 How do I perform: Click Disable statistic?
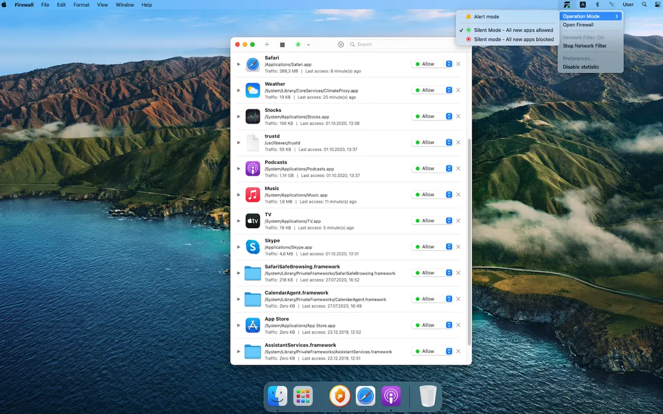pos(581,66)
